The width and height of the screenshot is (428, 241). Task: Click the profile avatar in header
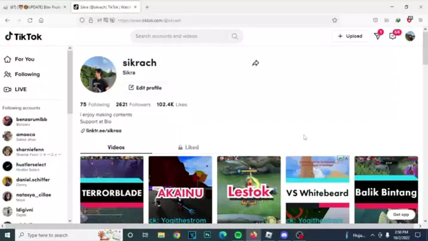[410, 36]
